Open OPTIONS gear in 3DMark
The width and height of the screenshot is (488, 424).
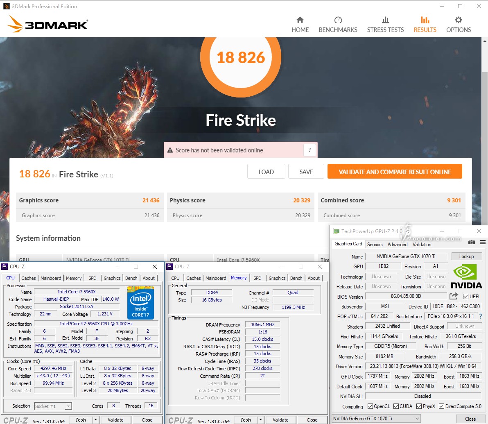(x=459, y=25)
